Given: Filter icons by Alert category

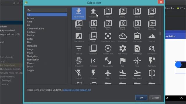Looking at the screenshot, I should 29,22.
